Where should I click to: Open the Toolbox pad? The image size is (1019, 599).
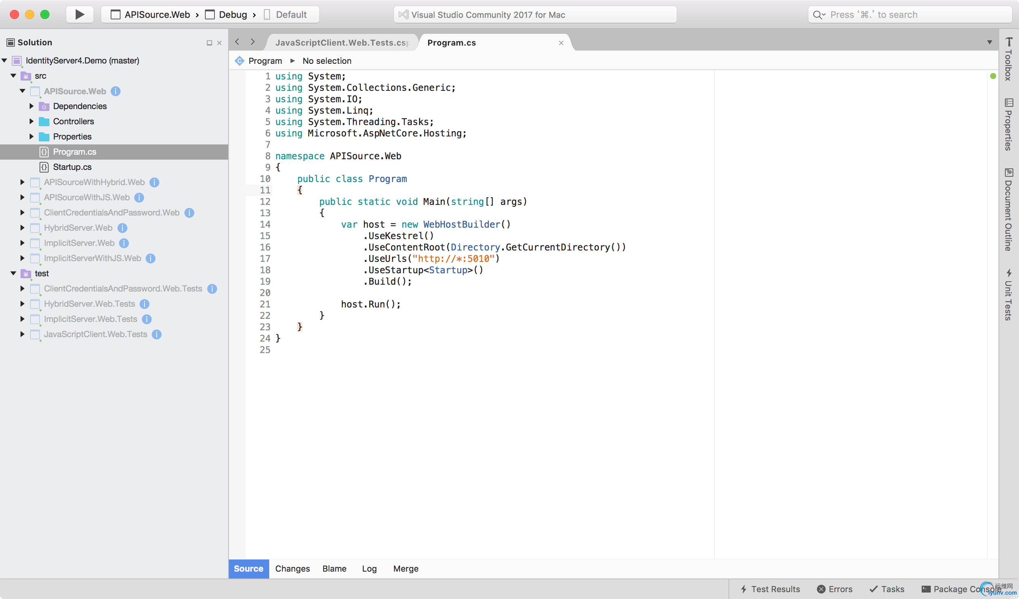(x=1008, y=59)
